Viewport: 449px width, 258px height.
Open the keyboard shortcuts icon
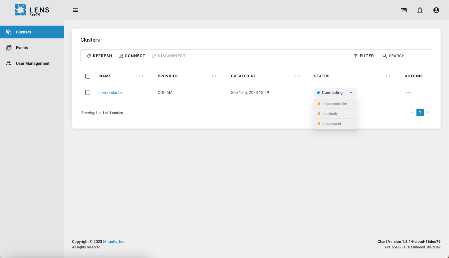pyautogui.click(x=404, y=10)
